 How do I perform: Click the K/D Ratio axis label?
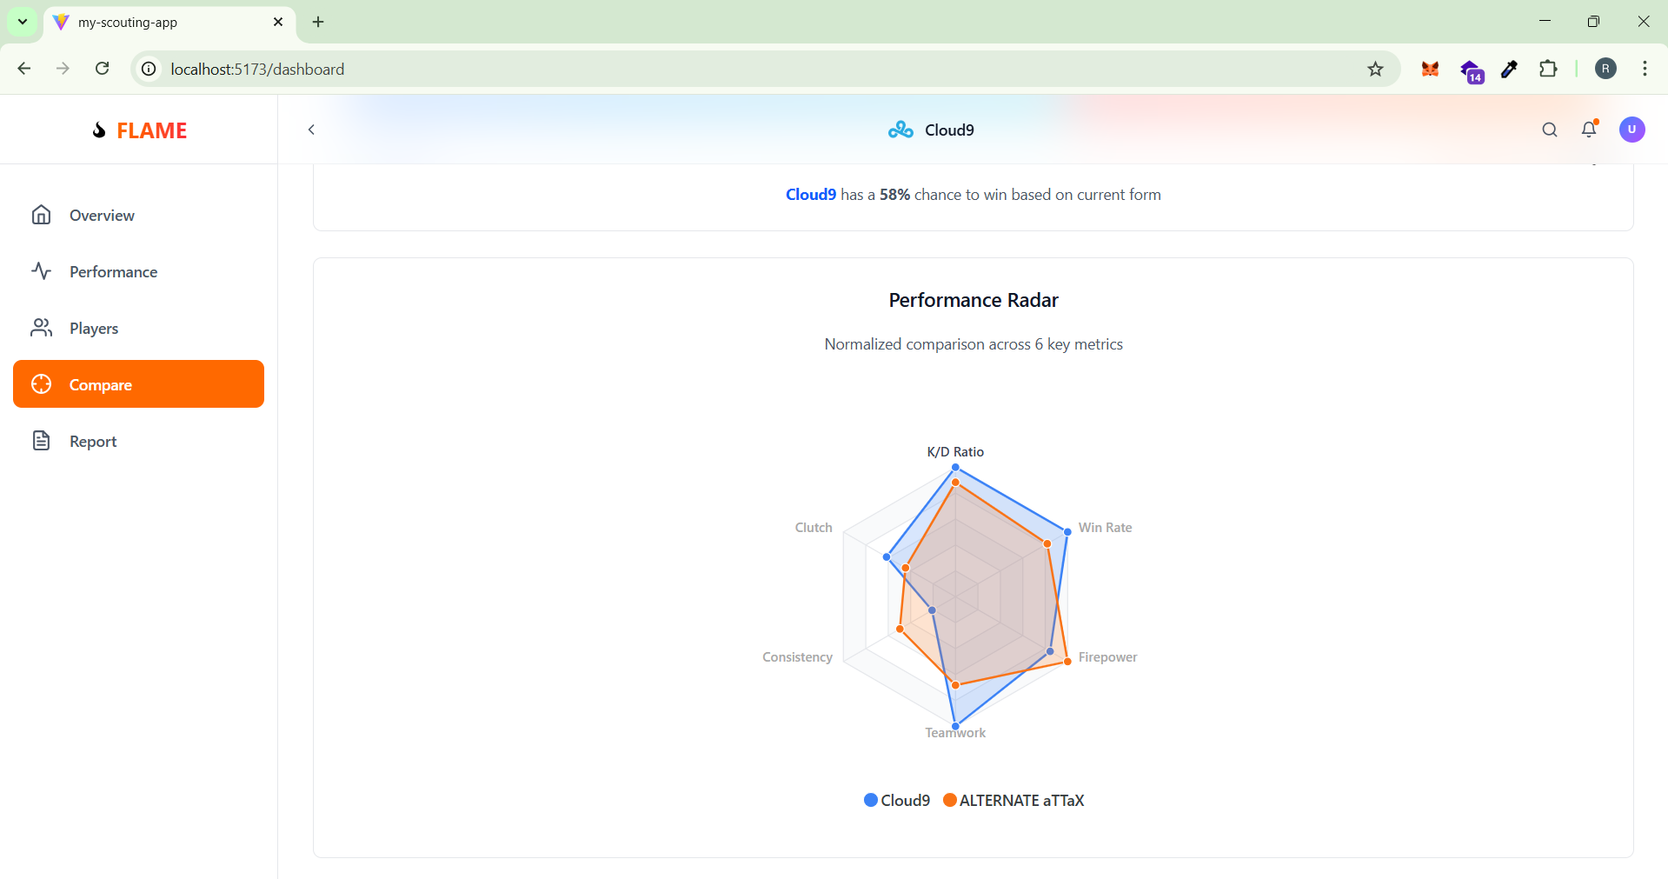point(955,452)
